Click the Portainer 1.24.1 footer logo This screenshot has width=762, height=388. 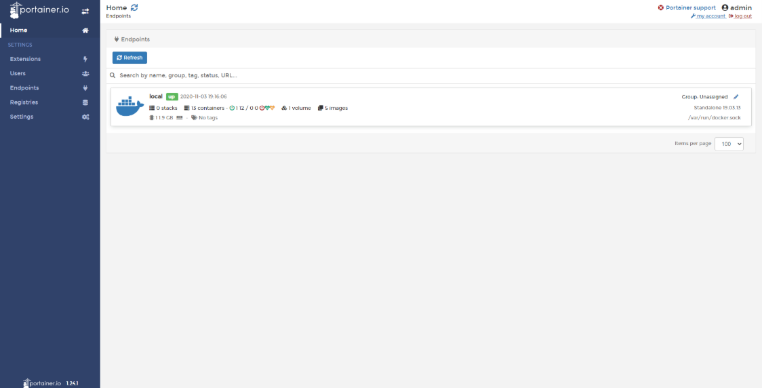point(43,383)
